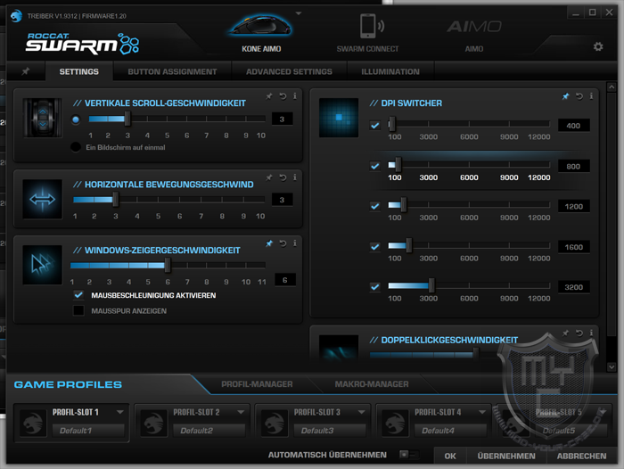
Task: Unpin the Windows-Zeigergeschwindigkeit panel
Action: point(269,243)
